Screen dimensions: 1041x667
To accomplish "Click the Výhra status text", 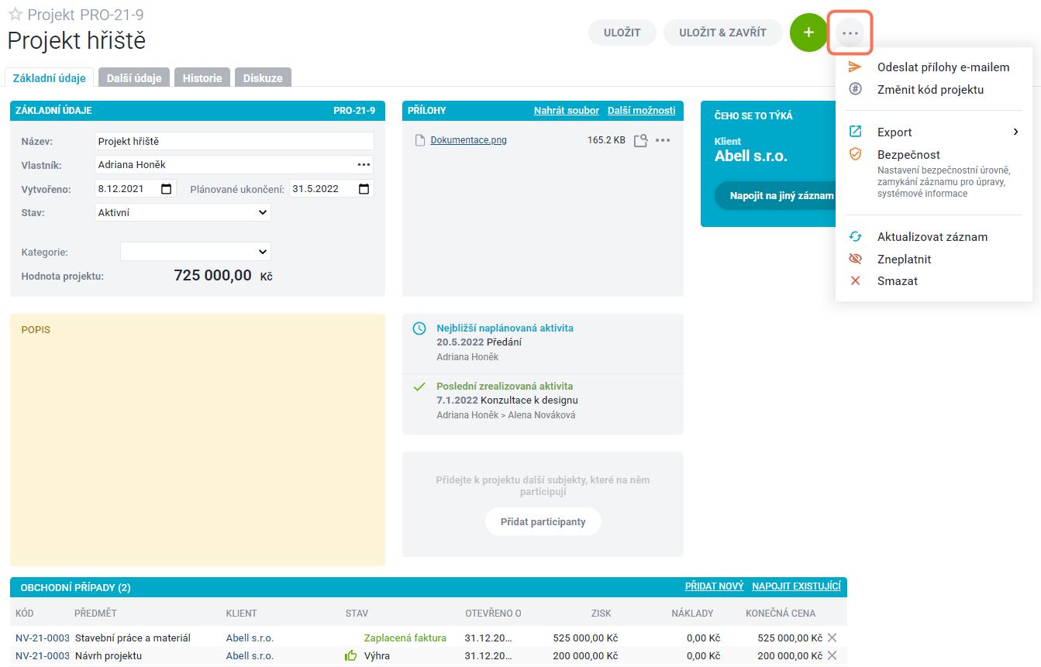I will (x=377, y=655).
